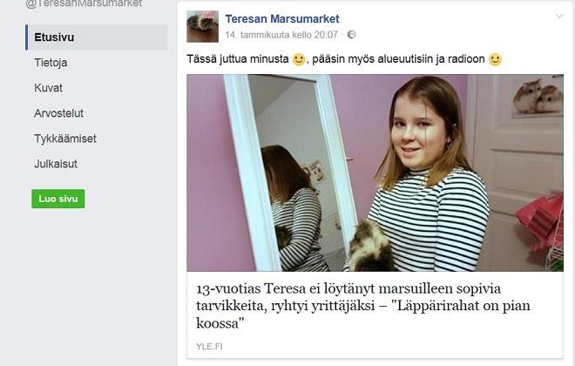Click the YLE.FI source label
Image resolution: width=575 pixels, height=366 pixels.
pos(209,347)
